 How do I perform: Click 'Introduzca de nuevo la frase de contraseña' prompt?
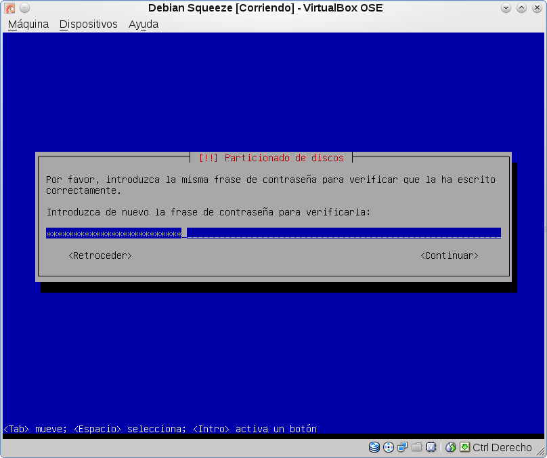point(209,212)
